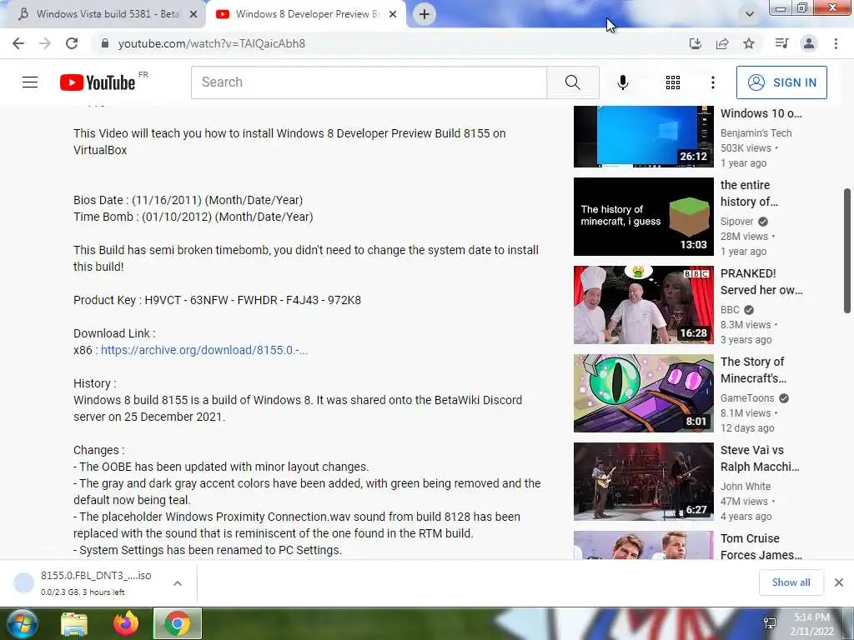The height and width of the screenshot is (640, 854).
Task: Click the Chrome taskbar icon
Action: 178,623
